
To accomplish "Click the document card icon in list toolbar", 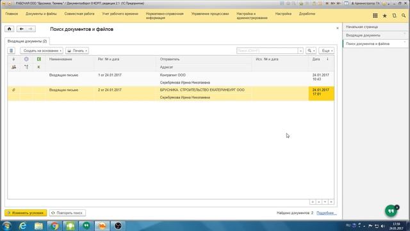I will coord(12,51).
